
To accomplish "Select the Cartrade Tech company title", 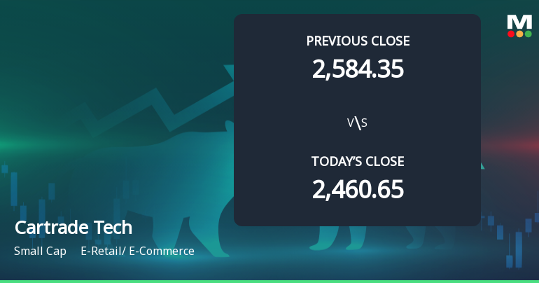I will (73, 228).
